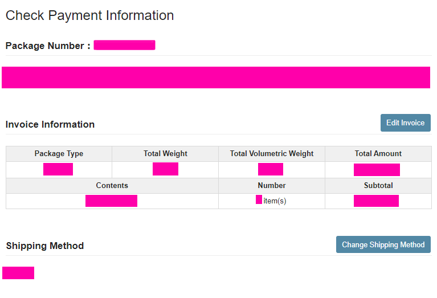Click the Check Payment Information heading
Viewport: 437px width, 298px height.
(x=89, y=15)
